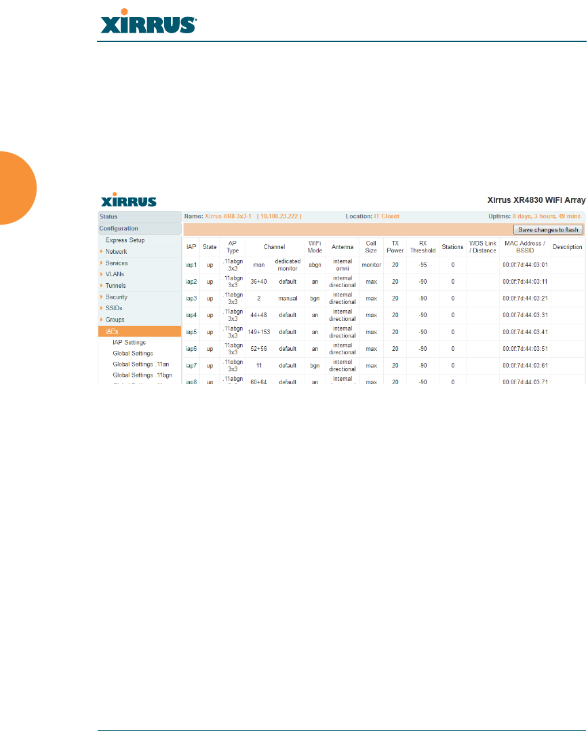
Task: Open the Status menu section
Action: click(139, 217)
